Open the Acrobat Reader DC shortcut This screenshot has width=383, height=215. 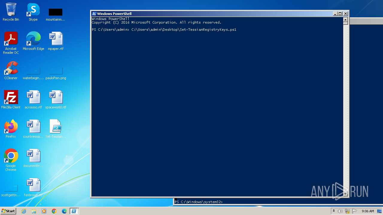click(11, 43)
